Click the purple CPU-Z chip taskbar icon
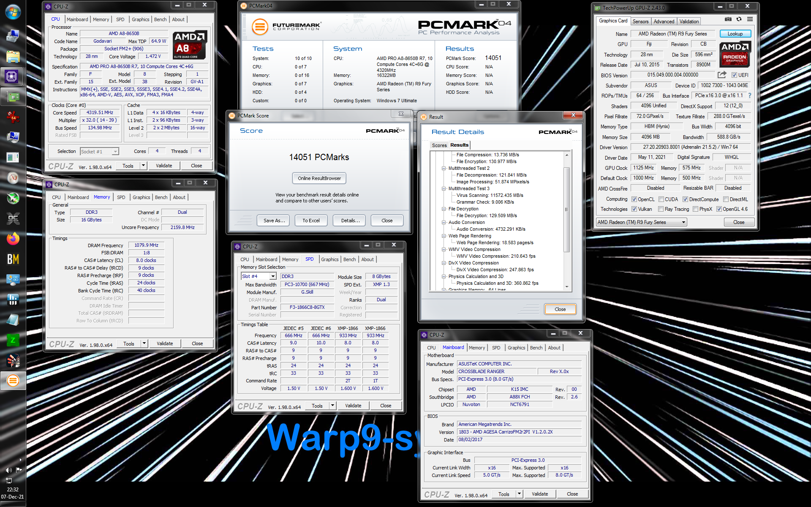811x507 pixels. tap(13, 77)
